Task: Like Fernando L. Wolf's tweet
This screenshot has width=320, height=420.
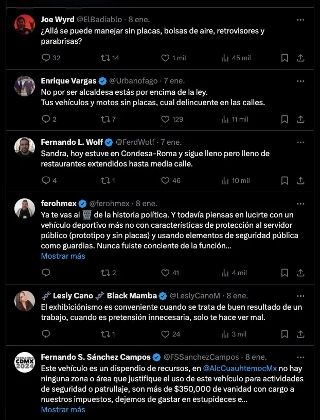Action: click(x=165, y=181)
